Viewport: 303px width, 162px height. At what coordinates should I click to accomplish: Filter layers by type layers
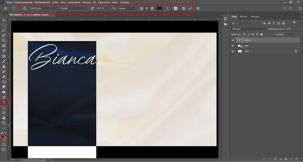click(274, 23)
